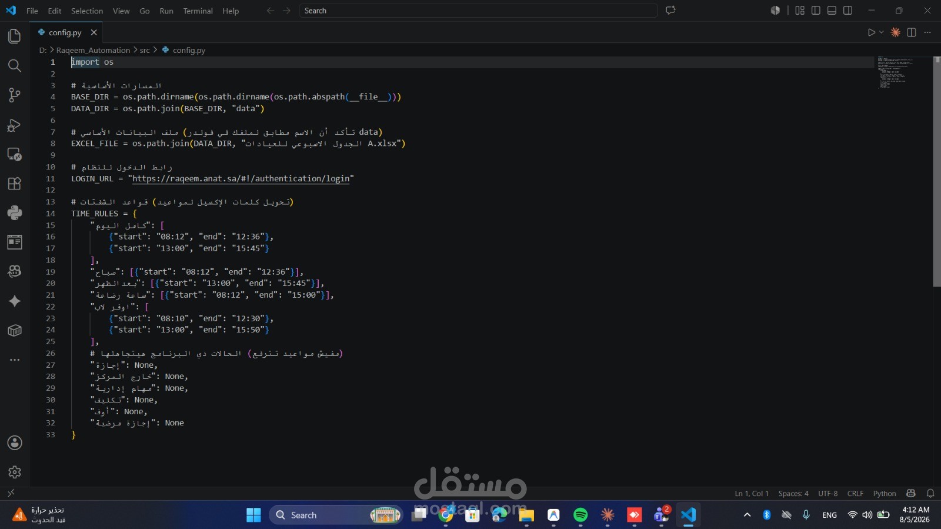This screenshot has width=941, height=529.
Task: Show additional views with the ellipsis icon
Action: click(15, 360)
